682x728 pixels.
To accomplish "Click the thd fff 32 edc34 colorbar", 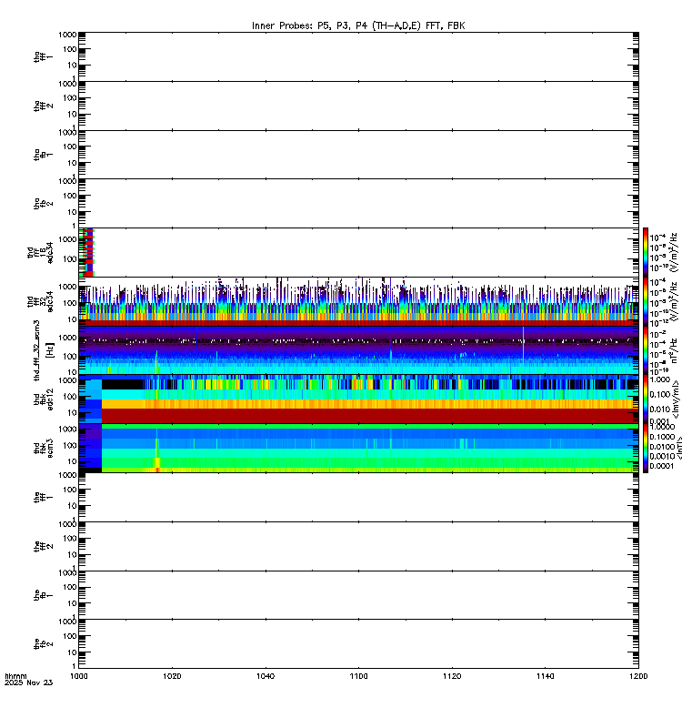I will point(646,301).
